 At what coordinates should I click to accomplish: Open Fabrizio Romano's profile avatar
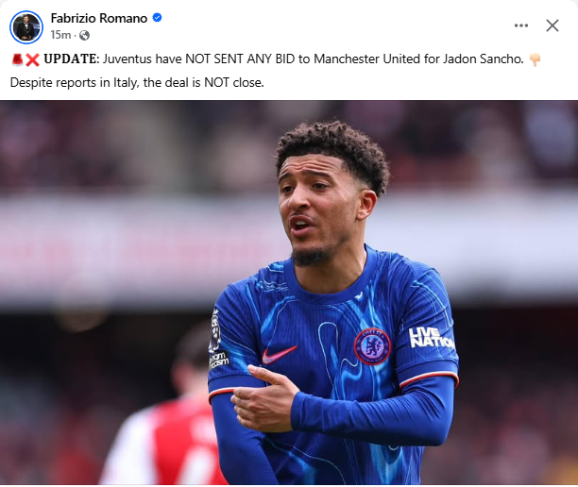[x=26, y=26]
